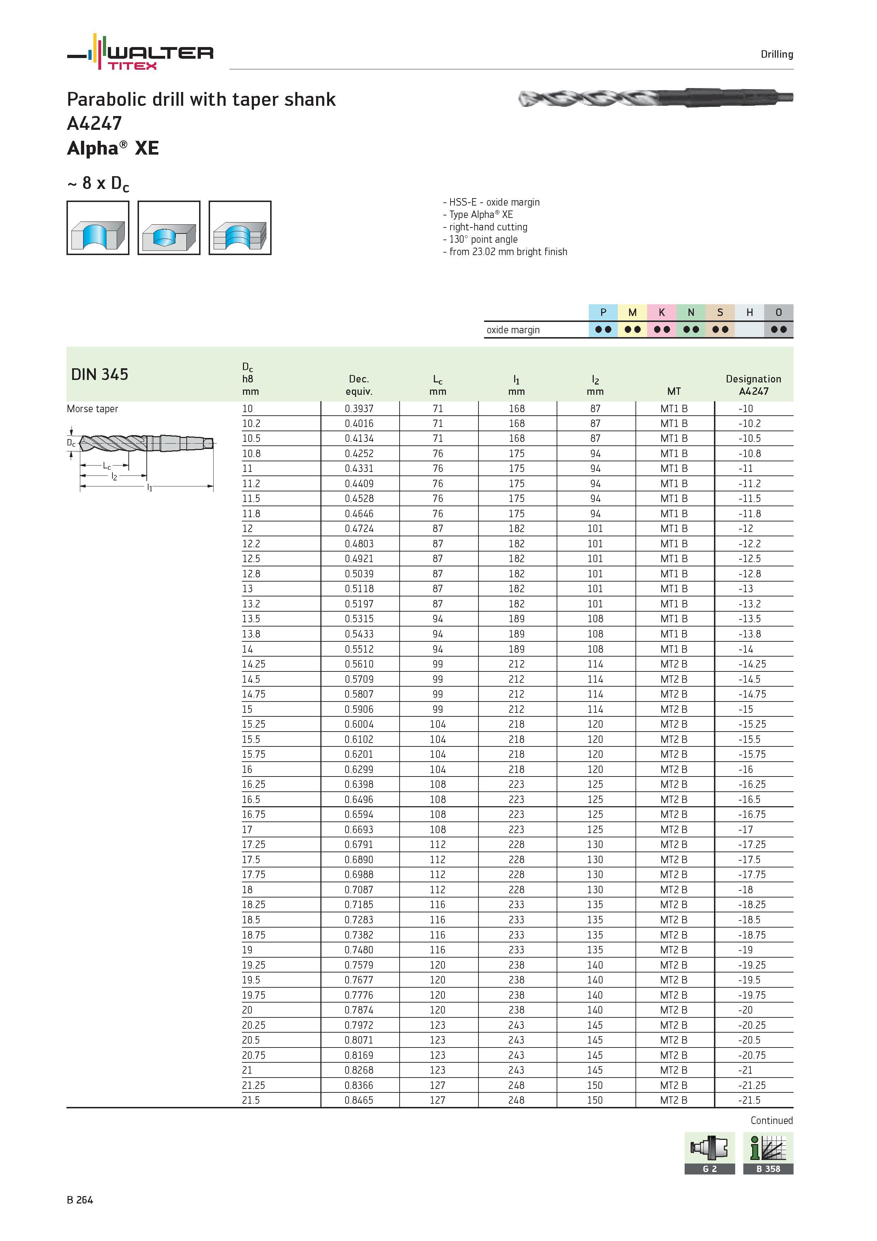
Task: Click the Designation A4247 column header
Action: click(x=753, y=385)
